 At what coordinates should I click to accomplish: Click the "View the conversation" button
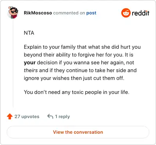tap(78, 132)
